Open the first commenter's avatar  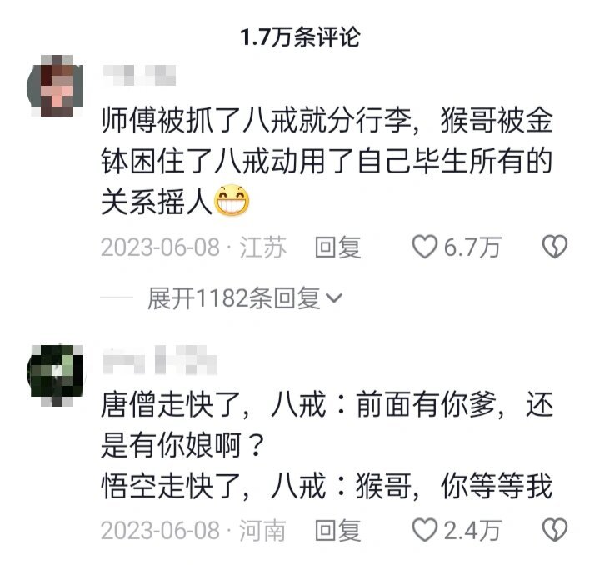(55, 86)
